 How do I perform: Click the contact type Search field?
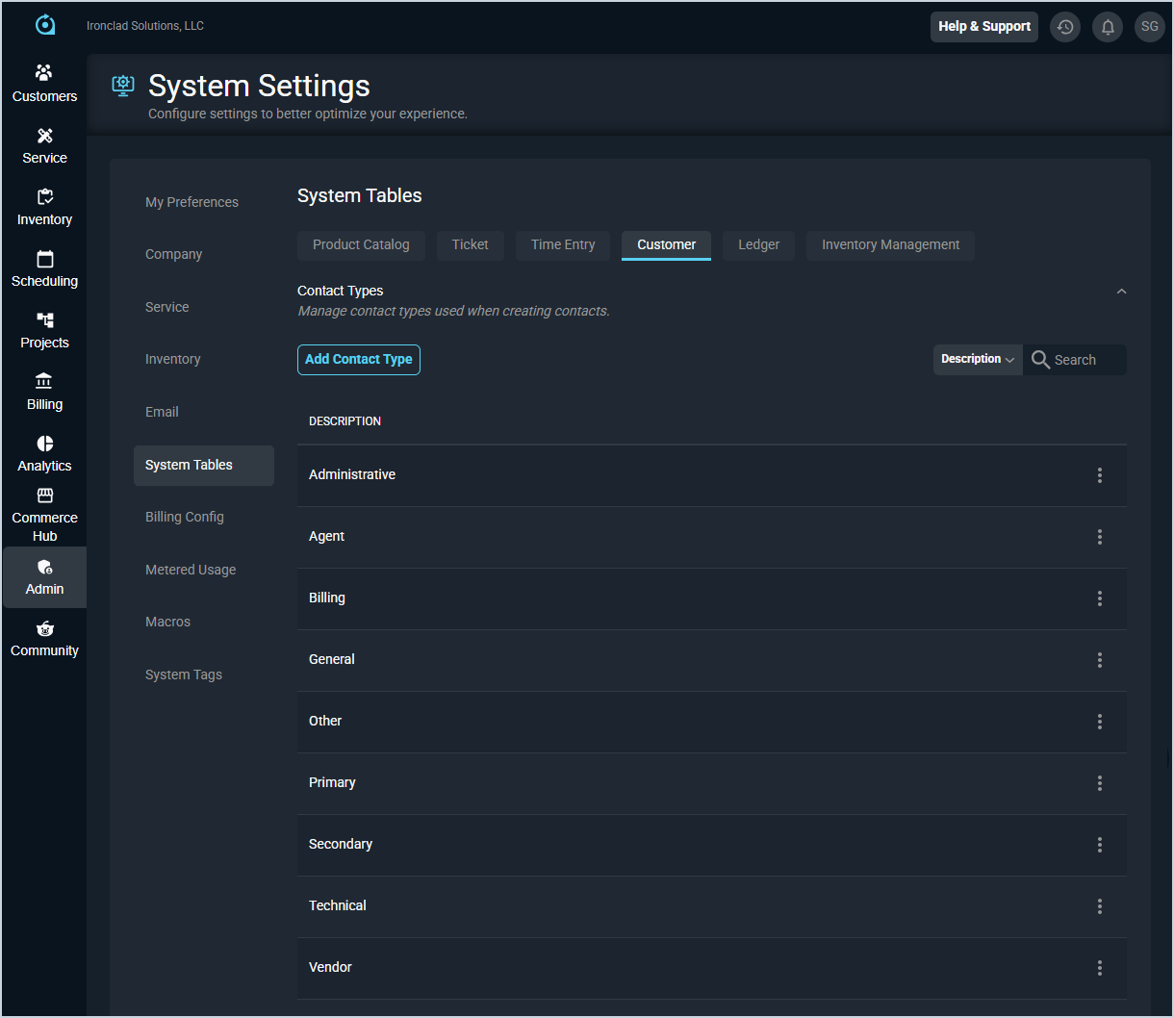[x=1084, y=360]
